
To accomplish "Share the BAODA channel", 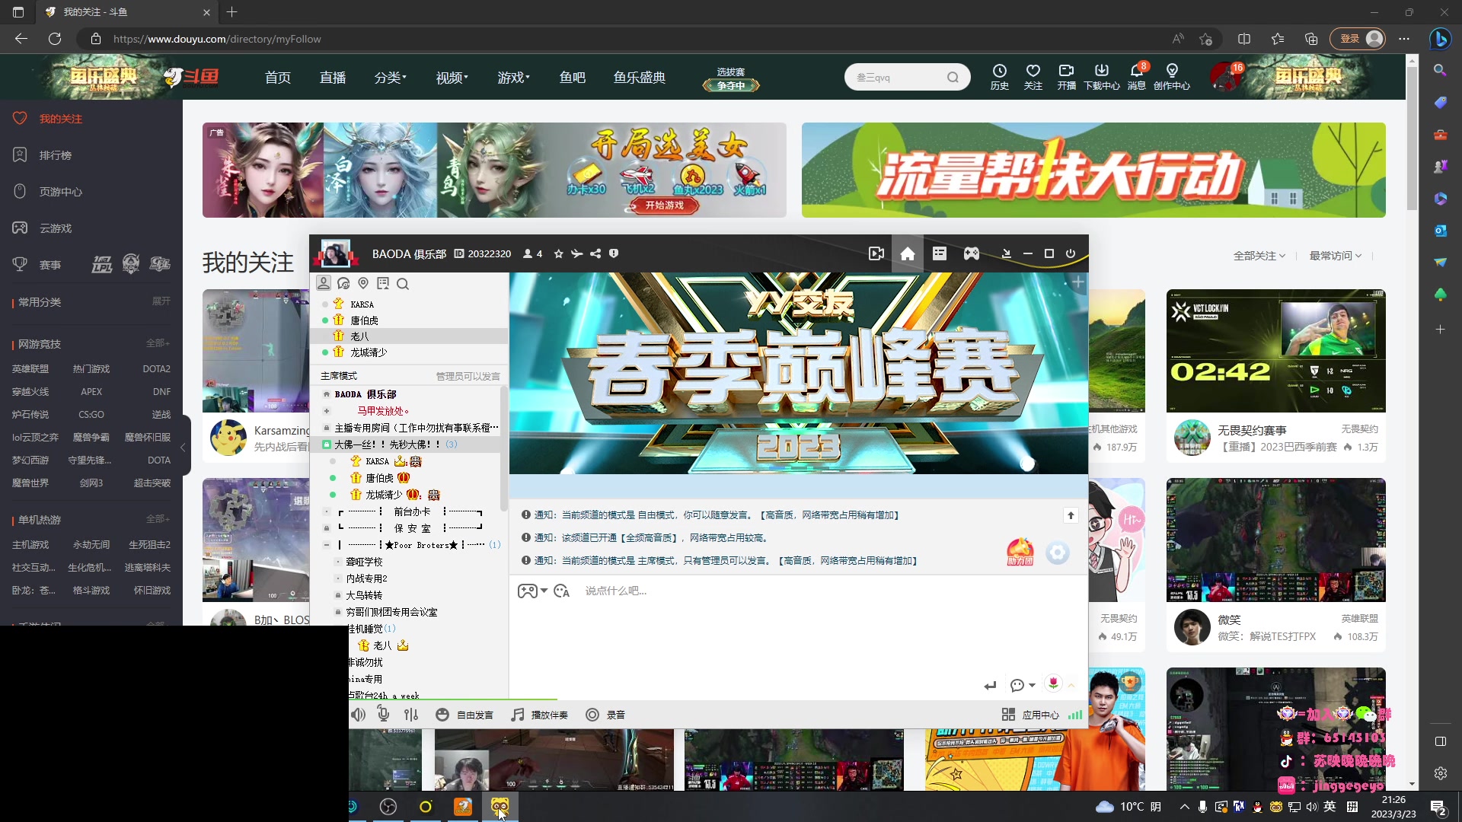I will click(x=595, y=253).
